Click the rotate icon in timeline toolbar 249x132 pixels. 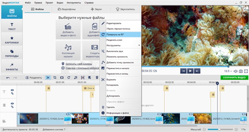pyautogui.click(x=69, y=78)
